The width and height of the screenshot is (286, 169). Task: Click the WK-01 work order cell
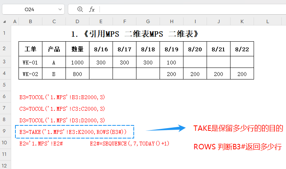click(30, 62)
